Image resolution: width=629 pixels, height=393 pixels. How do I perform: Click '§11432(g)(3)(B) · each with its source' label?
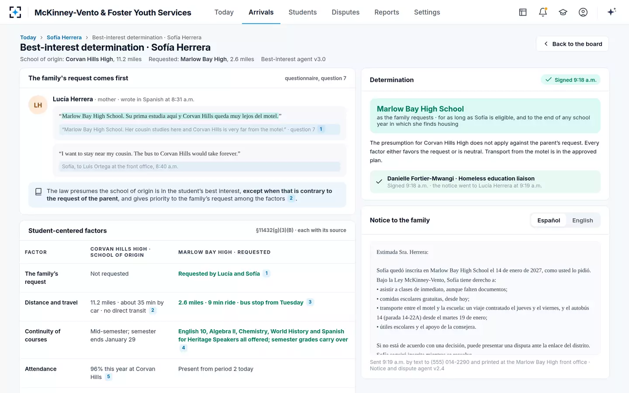301,230
